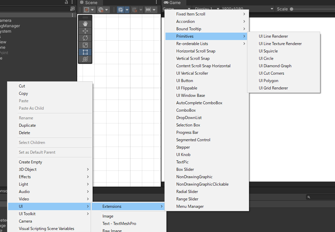Select gManager object in Hierarchy
The width and height of the screenshot is (335, 232).
pyautogui.click(x=10, y=26)
